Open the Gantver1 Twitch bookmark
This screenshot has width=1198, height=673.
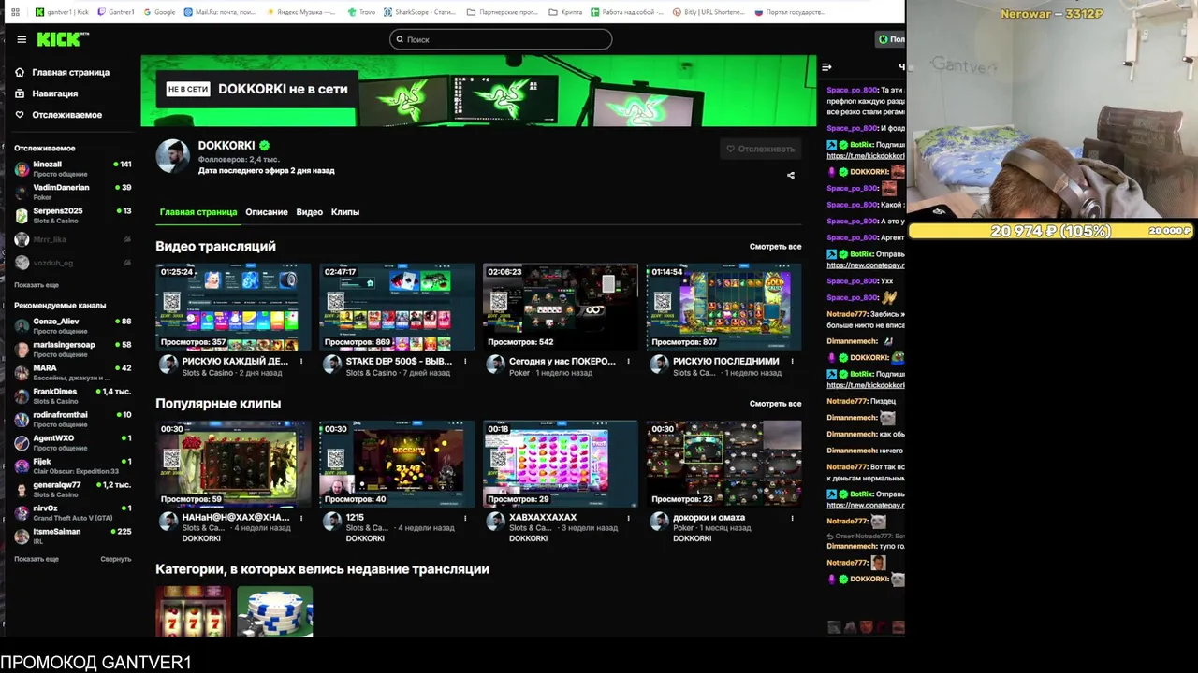116,12
